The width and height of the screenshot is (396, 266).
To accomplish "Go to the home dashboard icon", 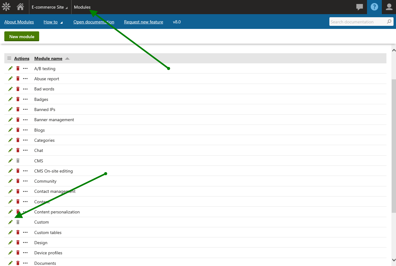I will (20, 7).
